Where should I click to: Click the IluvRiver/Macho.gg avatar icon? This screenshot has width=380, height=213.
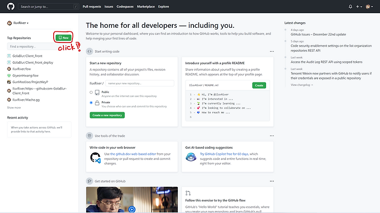coord(9,100)
